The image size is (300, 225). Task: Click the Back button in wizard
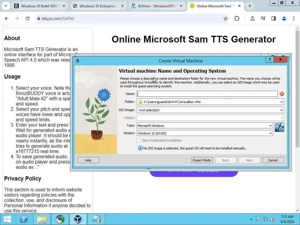(225, 160)
